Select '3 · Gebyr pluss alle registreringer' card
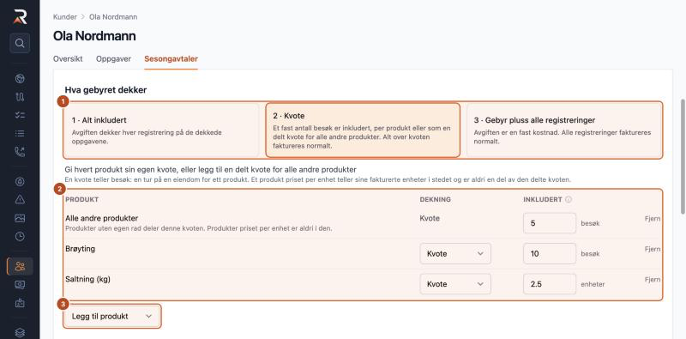This screenshot has width=686, height=339. point(564,130)
